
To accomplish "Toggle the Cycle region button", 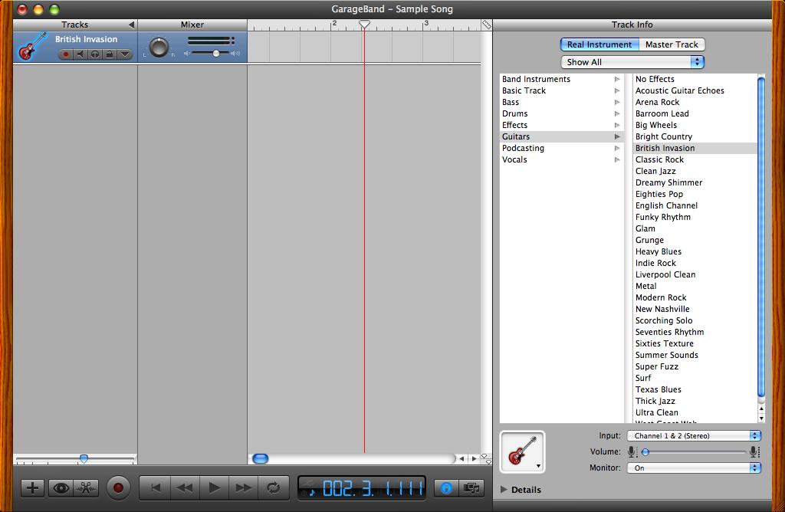I will click(274, 488).
